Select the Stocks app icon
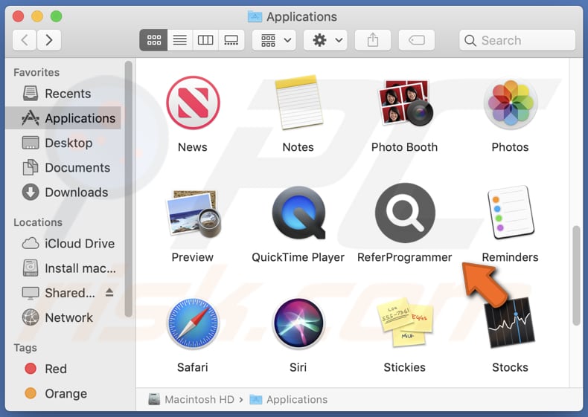This screenshot has height=417, width=588. (x=510, y=323)
